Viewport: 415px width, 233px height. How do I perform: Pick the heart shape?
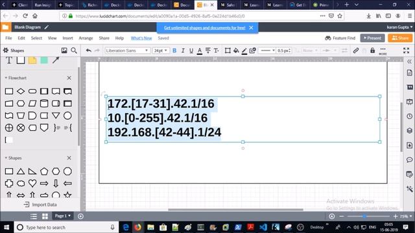32,183
